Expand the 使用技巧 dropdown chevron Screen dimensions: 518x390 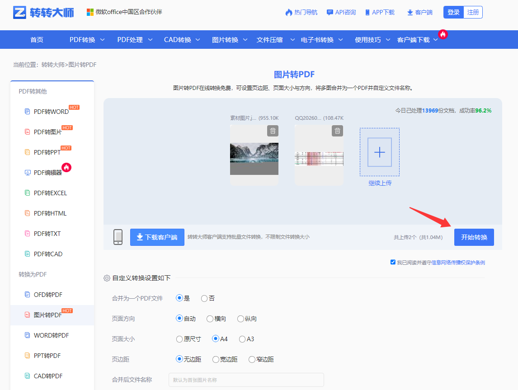tap(388, 40)
